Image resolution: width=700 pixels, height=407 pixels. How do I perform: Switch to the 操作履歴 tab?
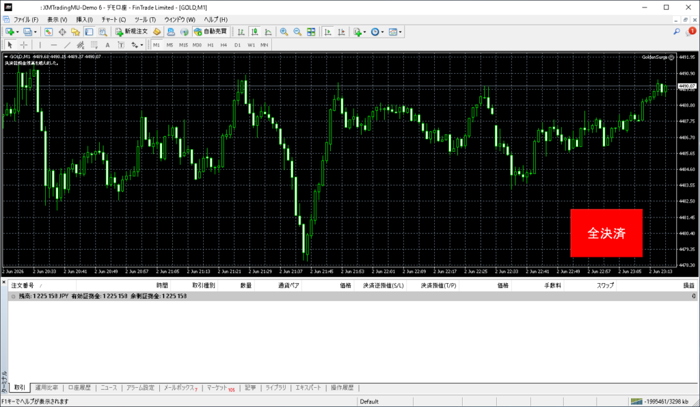pyautogui.click(x=342, y=387)
